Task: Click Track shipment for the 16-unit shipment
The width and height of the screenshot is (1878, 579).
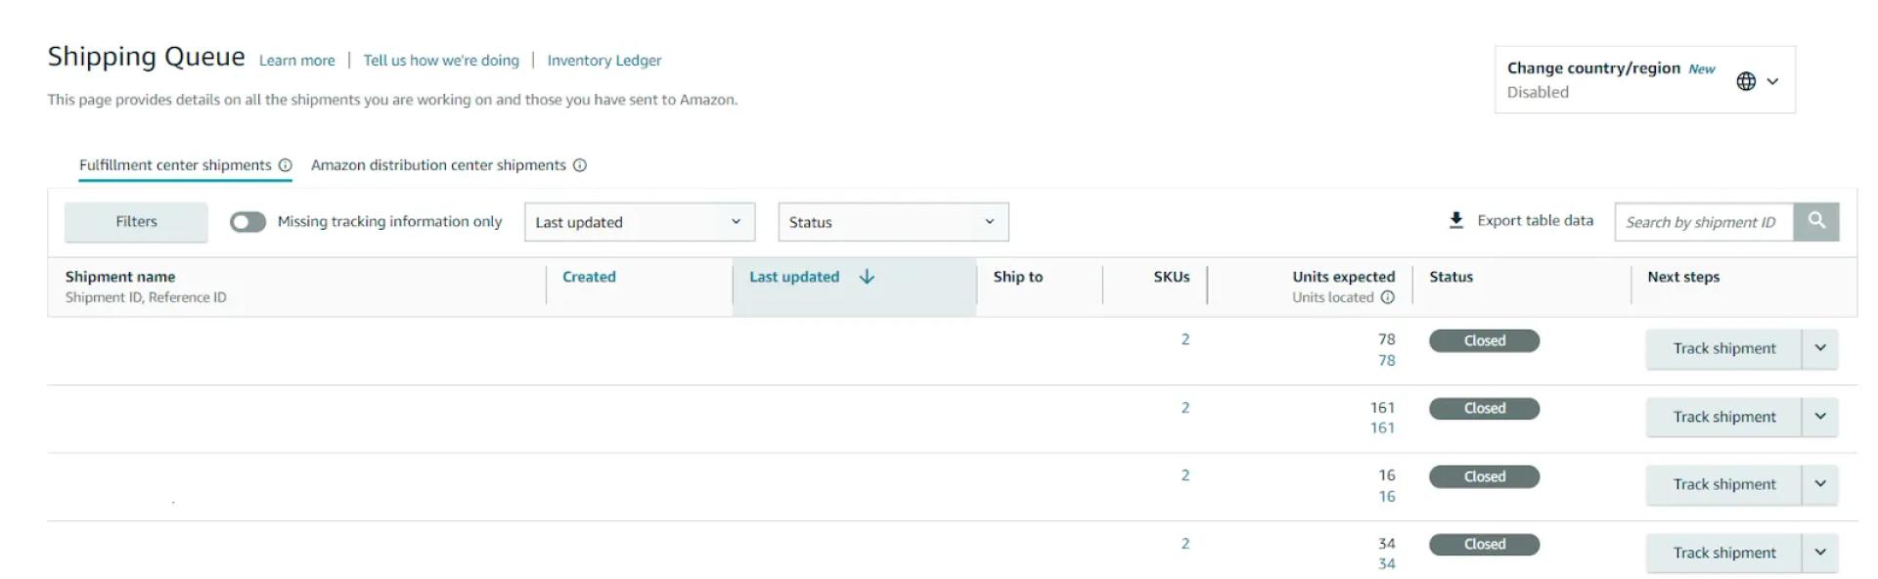Action: click(1723, 484)
